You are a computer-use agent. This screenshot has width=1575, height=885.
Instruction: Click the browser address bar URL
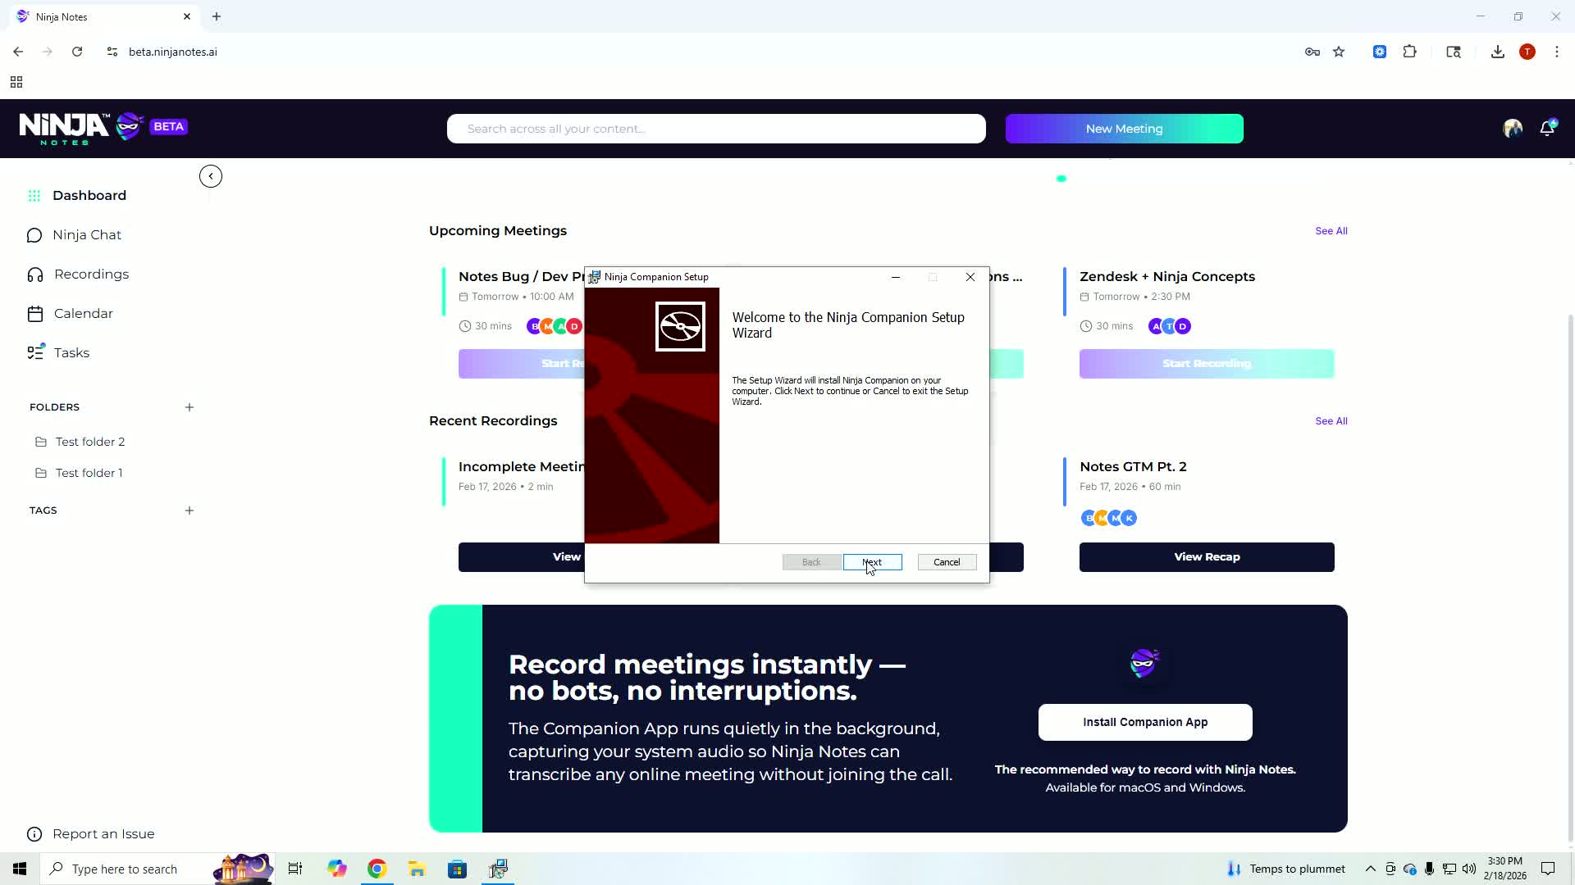coord(173,52)
